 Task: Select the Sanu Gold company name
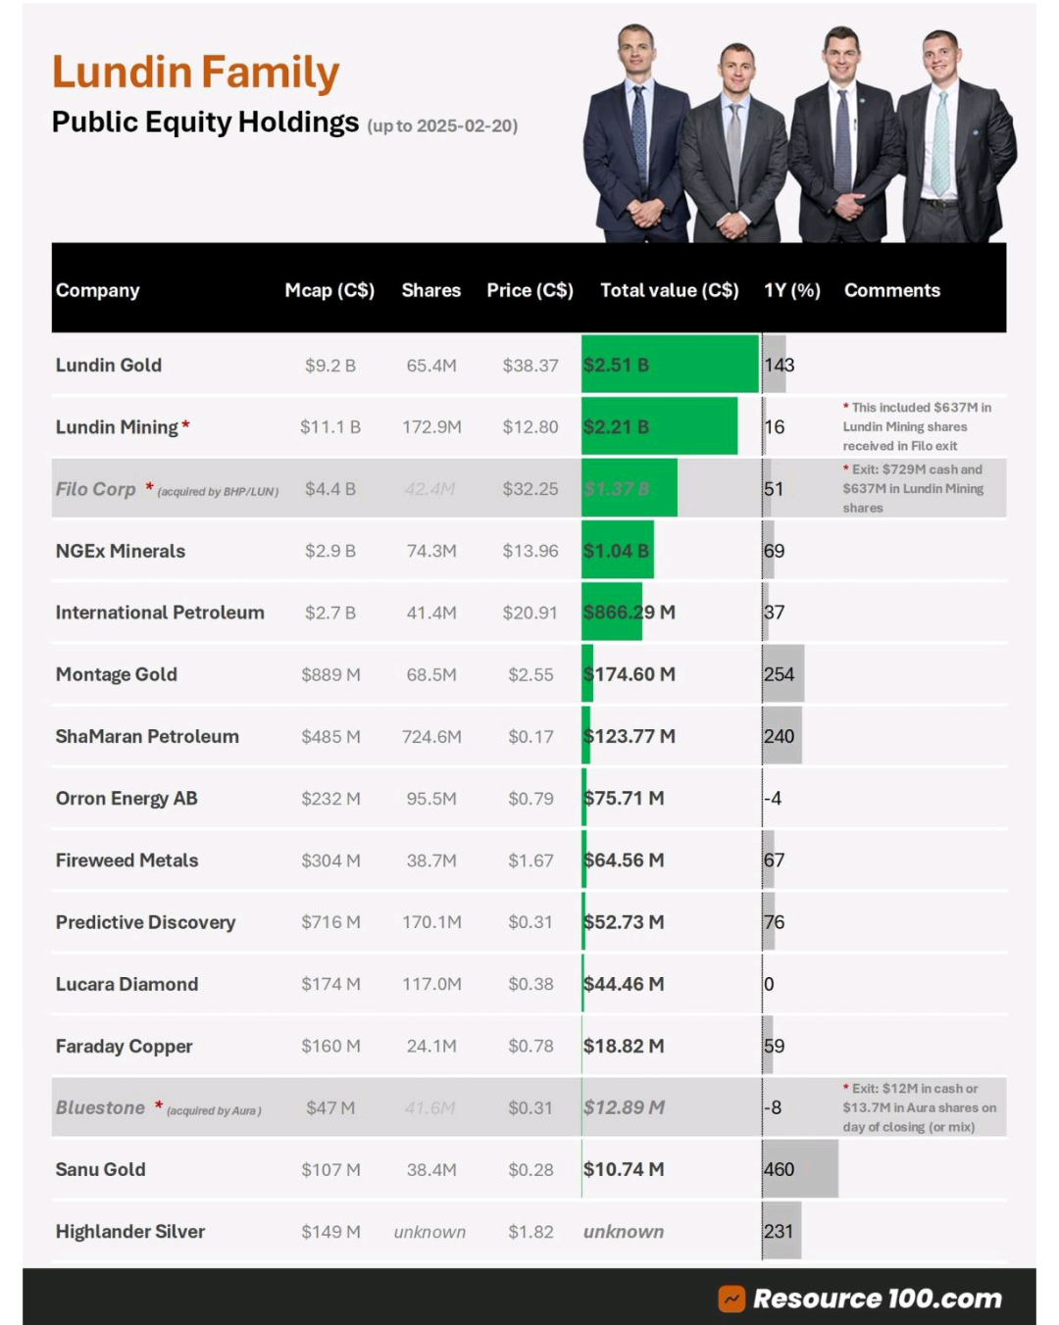(100, 1169)
